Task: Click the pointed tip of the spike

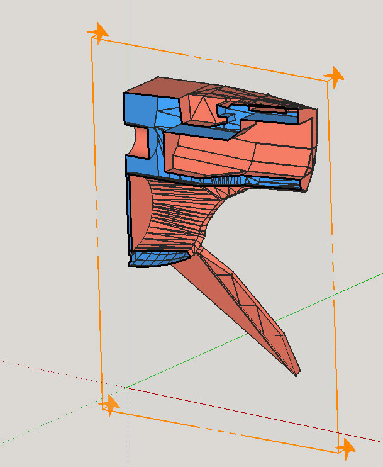Action: 297,375
